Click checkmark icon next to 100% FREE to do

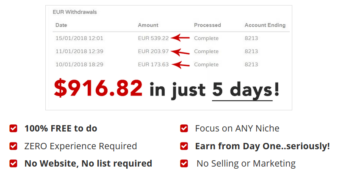(13, 128)
